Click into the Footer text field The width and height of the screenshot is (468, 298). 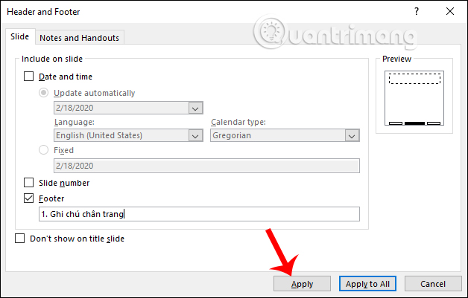click(199, 214)
